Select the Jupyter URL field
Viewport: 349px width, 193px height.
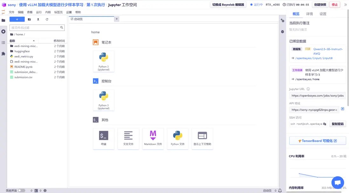pos(318,95)
